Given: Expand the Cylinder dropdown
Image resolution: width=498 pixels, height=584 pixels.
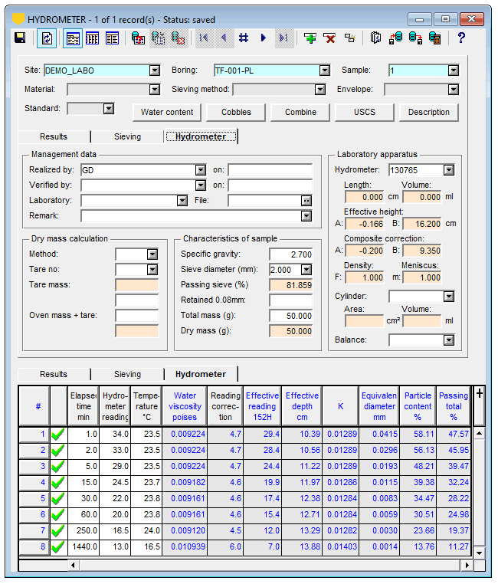Looking at the screenshot, I should 449,297.
